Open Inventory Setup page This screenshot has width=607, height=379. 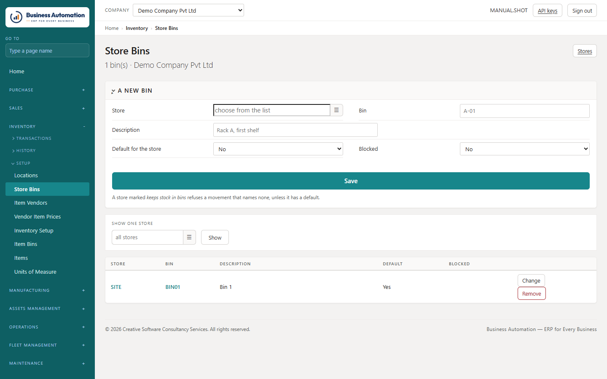pyautogui.click(x=47, y=231)
